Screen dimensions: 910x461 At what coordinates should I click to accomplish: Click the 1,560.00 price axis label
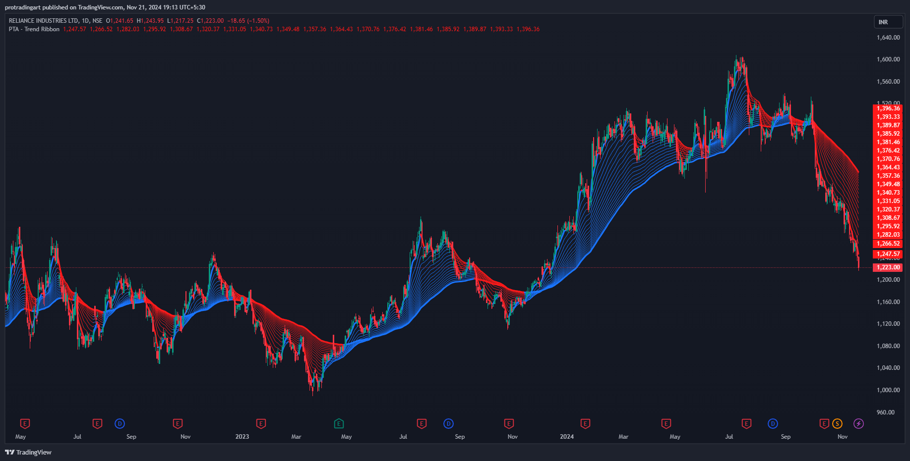pos(888,82)
